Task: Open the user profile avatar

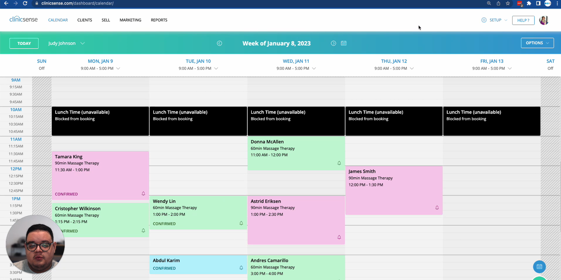Action: pyautogui.click(x=544, y=20)
